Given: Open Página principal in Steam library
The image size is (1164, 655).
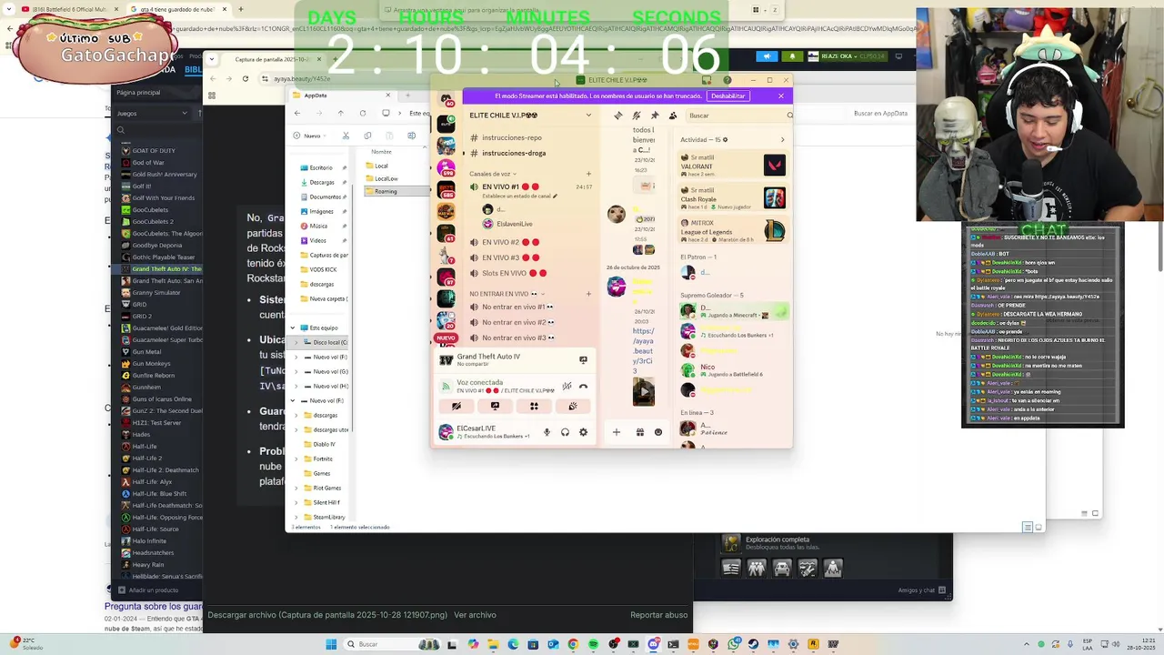Looking at the screenshot, I should coord(138,92).
